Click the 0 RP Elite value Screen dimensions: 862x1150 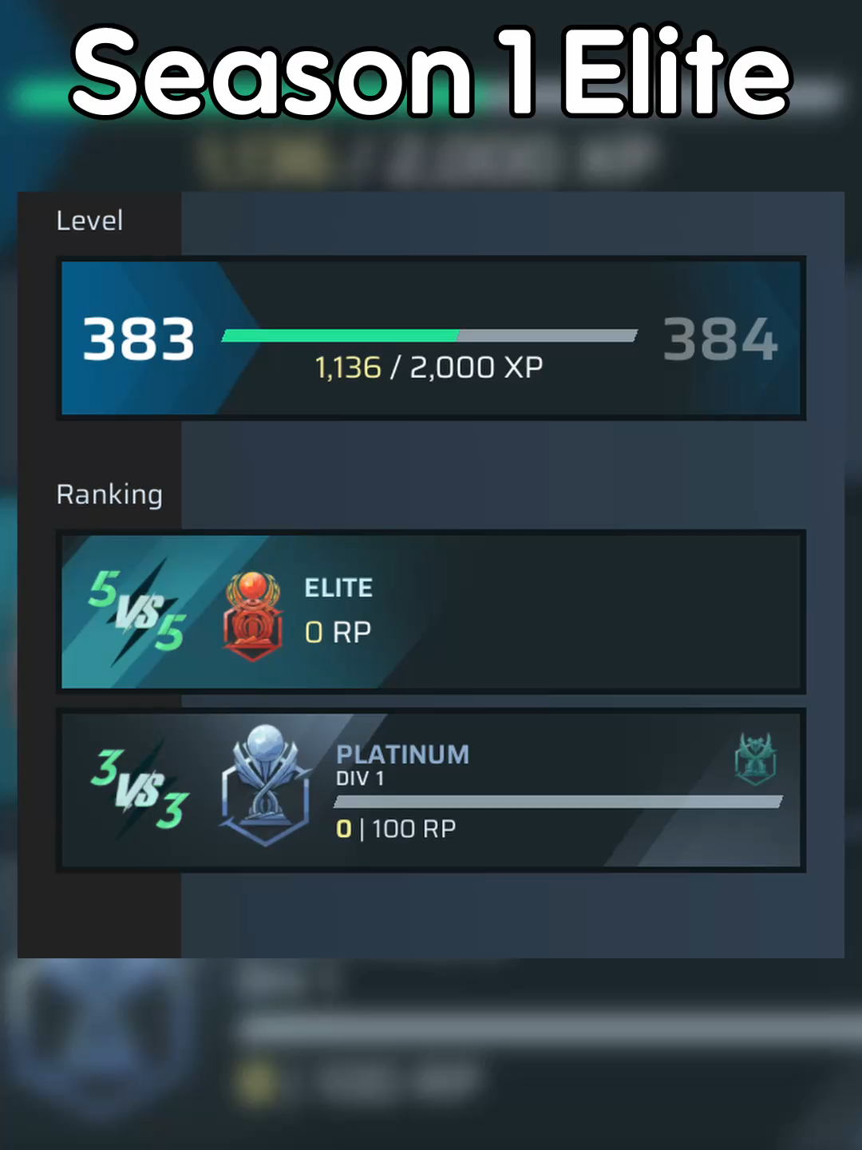click(338, 632)
